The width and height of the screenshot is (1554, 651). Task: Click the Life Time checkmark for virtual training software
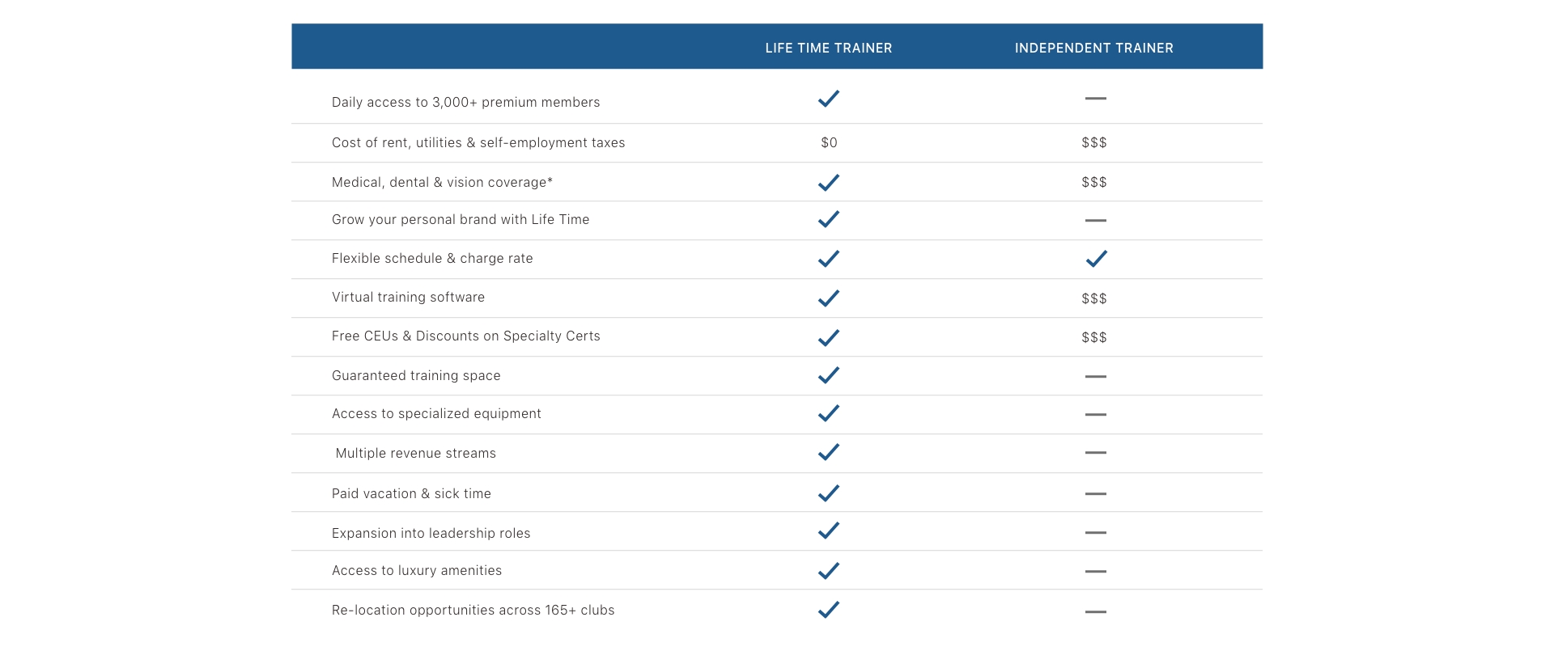(x=828, y=298)
